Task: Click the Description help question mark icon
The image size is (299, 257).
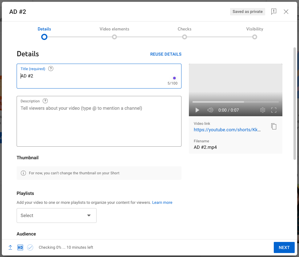Action: [x=45, y=101]
